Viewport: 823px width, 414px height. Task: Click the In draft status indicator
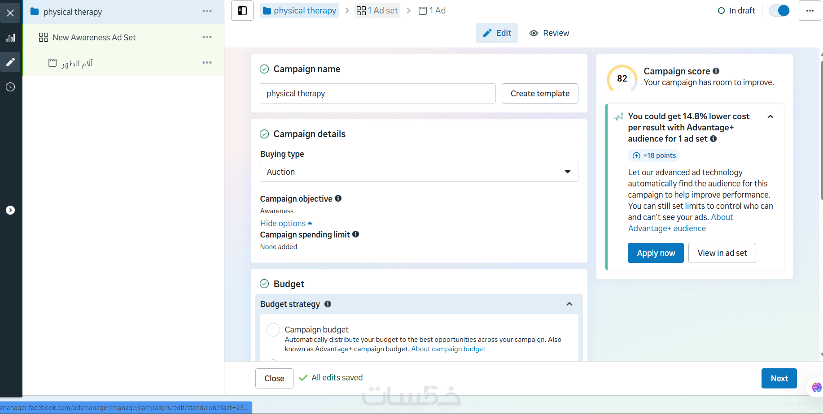click(x=736, y=11)
